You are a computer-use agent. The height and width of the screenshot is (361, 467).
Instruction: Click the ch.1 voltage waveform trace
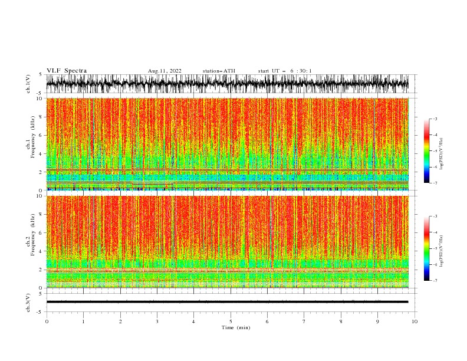pyautogui.click(x=228, y=84)
